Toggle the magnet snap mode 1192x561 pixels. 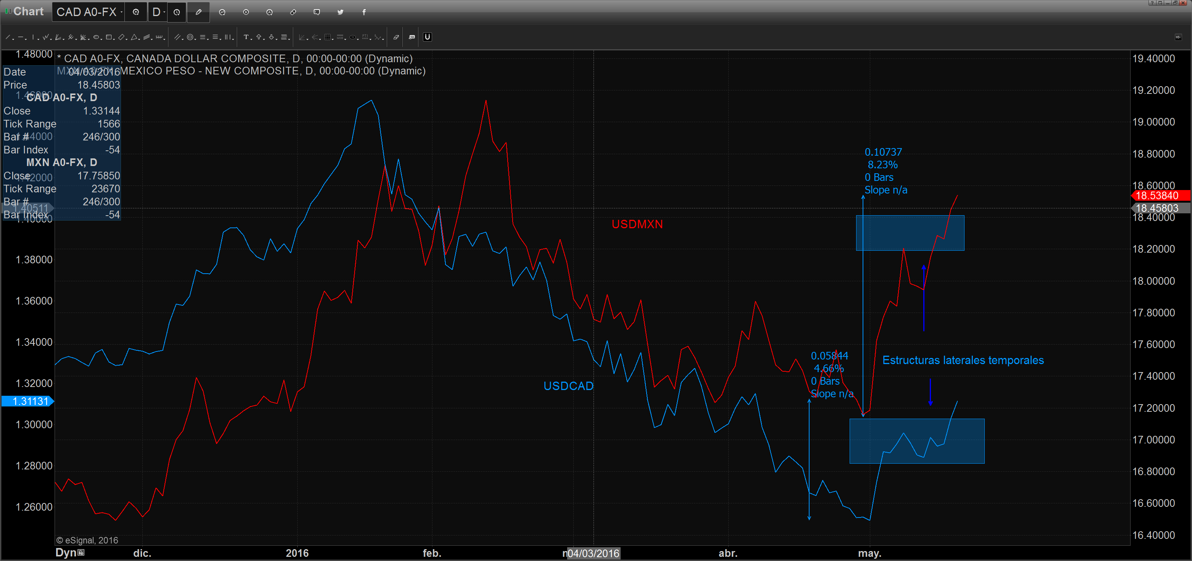427,37
